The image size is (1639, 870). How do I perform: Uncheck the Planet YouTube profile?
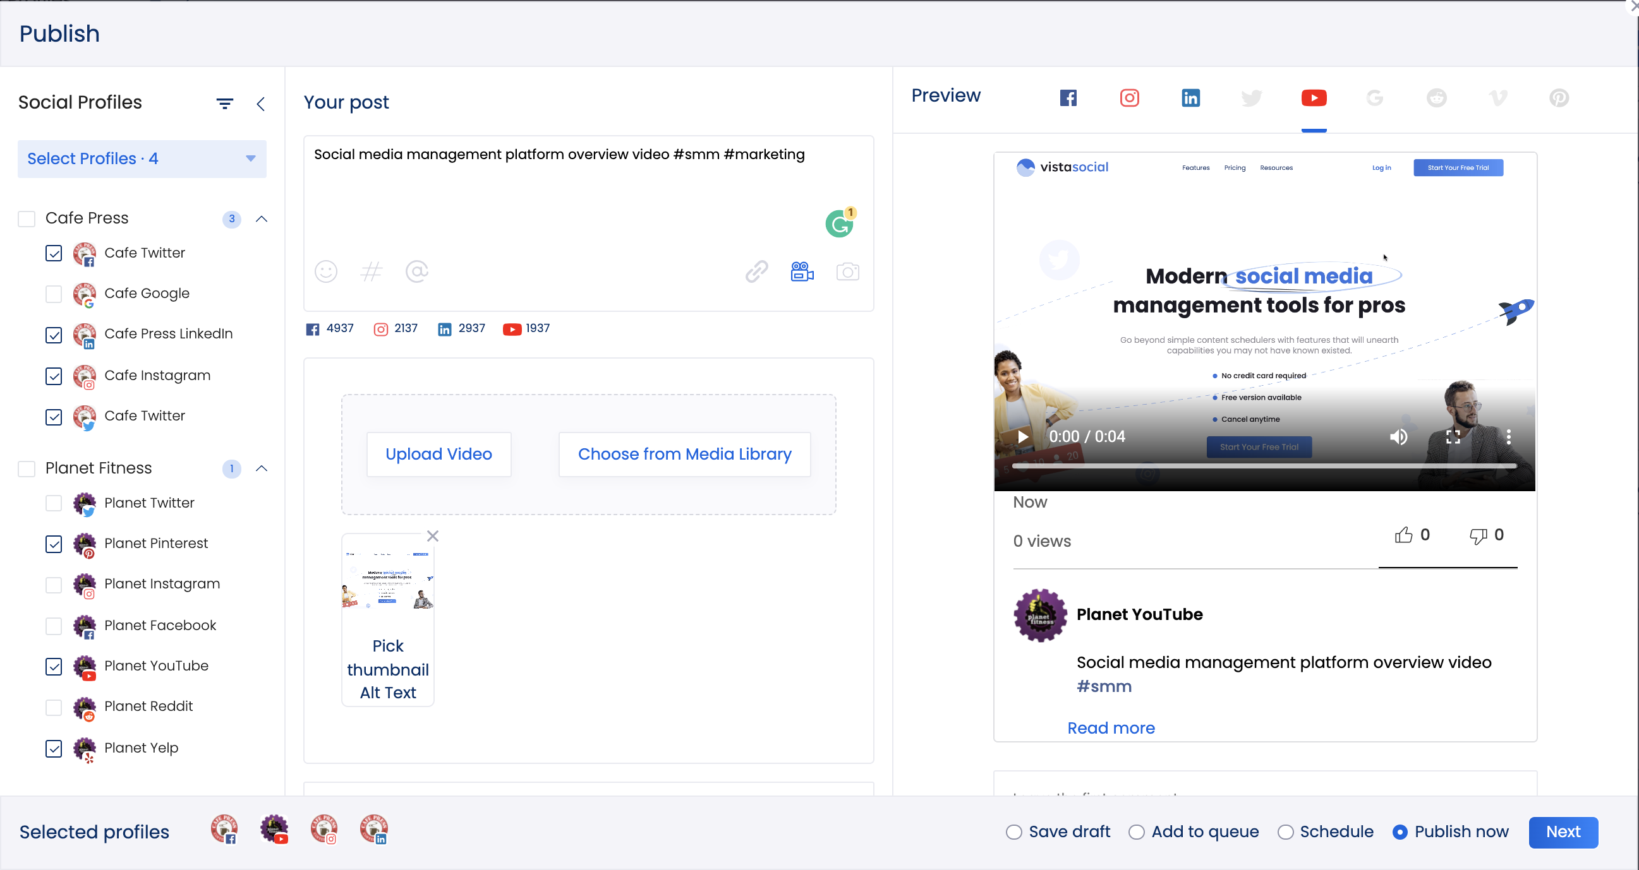[54, 667]
